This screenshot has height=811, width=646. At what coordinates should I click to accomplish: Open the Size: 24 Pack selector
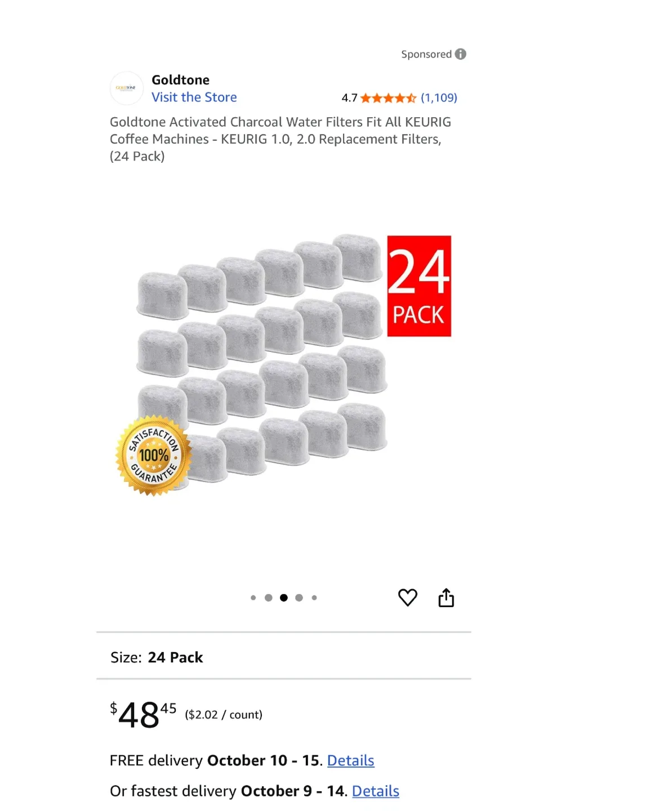click(175, 657)
